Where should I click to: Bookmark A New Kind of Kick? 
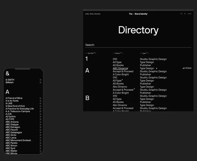[x=40, y=106]
